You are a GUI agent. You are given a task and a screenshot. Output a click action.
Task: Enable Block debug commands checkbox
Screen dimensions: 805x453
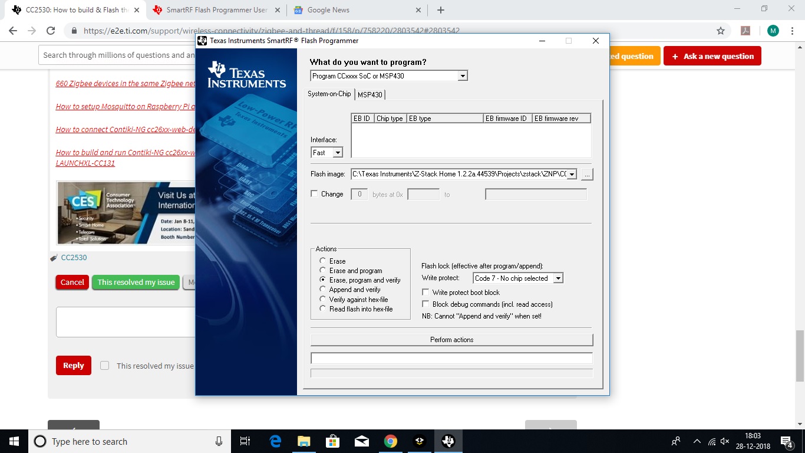425,304
